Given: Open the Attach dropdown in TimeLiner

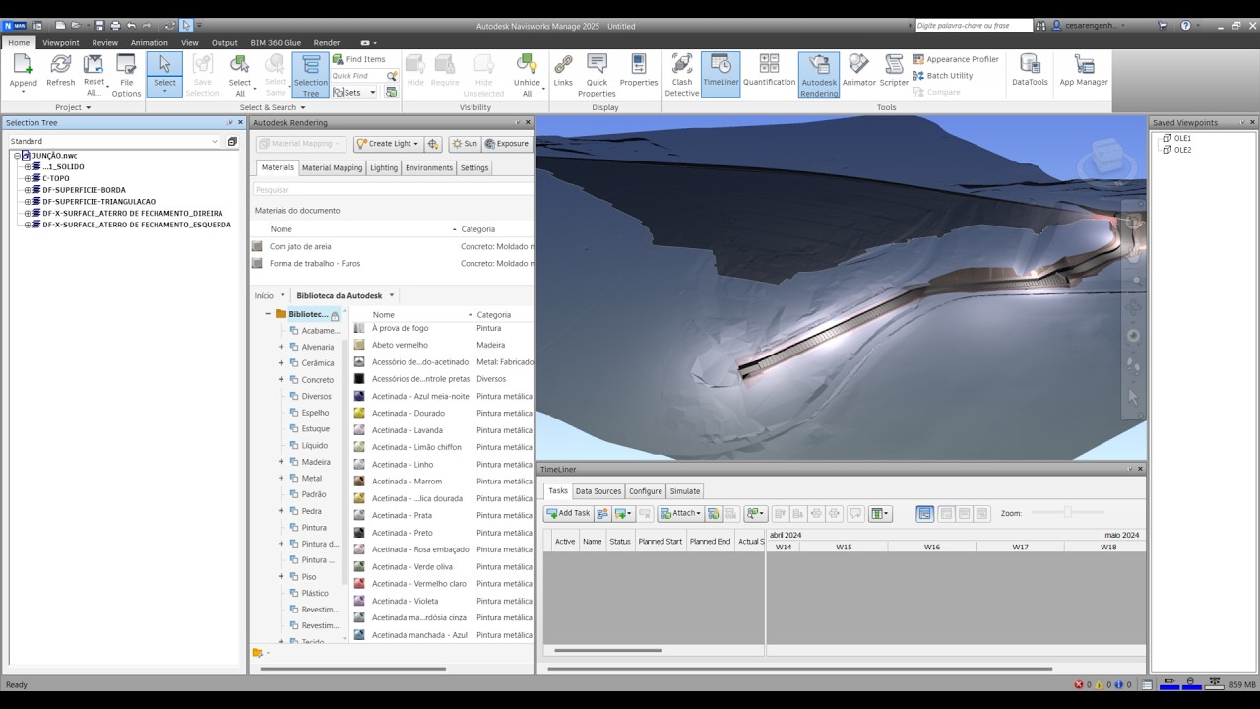Looking at the screenshot, I should tap(679, 513).
